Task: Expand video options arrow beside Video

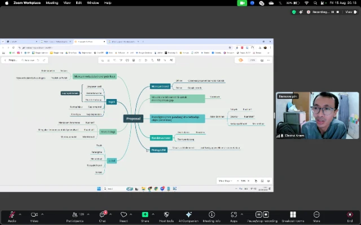Action: point(43,214)
